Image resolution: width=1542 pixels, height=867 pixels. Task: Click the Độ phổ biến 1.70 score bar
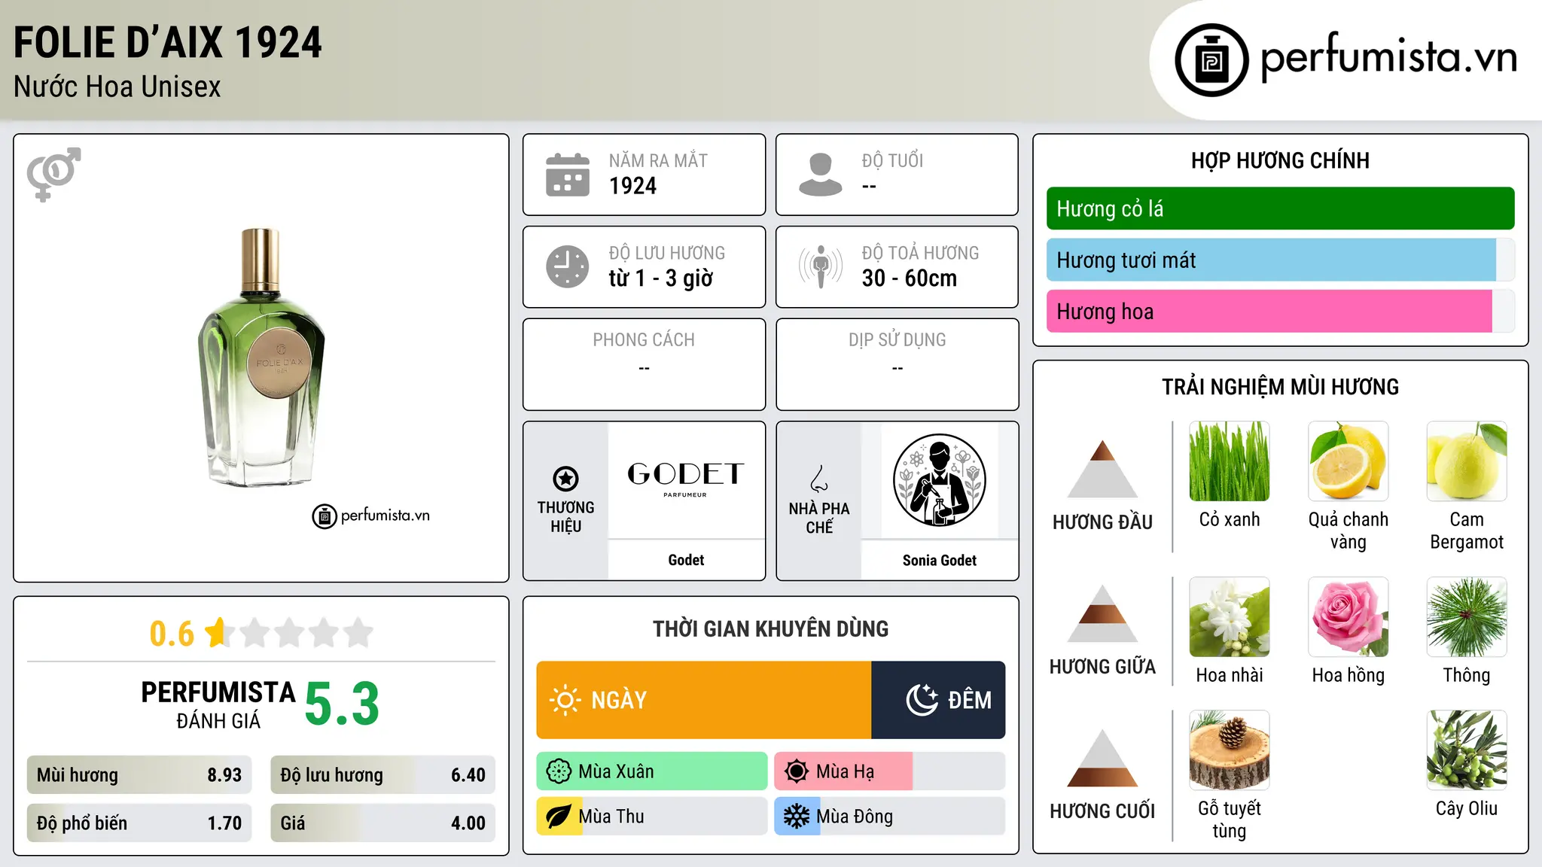tap(139, 823)
